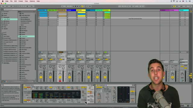Disarm record on track 3
193x108 pixels.
60,81
